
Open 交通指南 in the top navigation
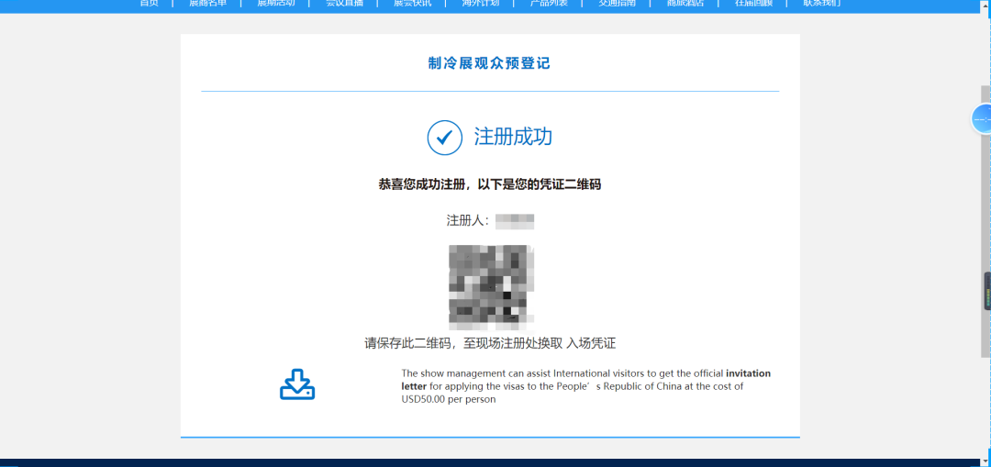coord(617,3)
